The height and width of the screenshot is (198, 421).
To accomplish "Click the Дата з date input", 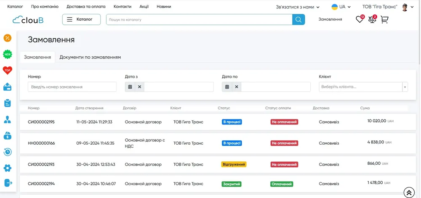I will click(x=179, y=87).
